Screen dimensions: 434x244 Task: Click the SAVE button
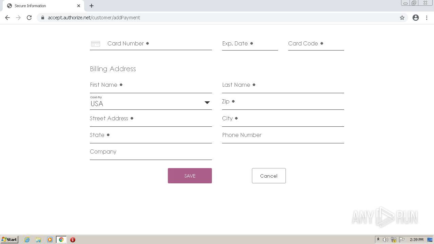point(190,176)
